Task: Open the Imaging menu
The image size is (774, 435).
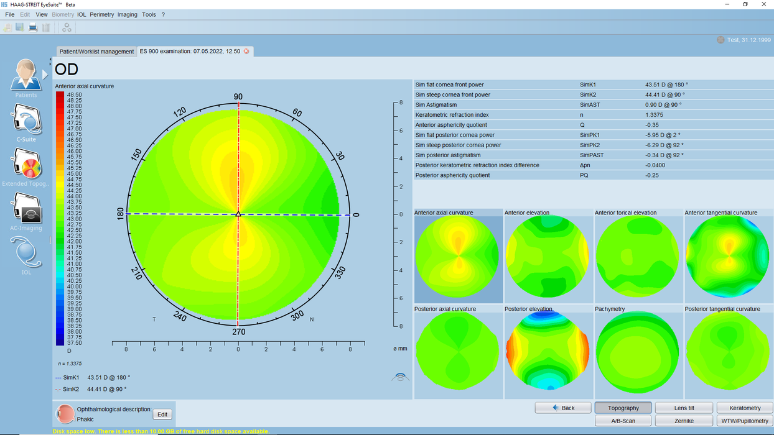Action: tap(127, 14)
